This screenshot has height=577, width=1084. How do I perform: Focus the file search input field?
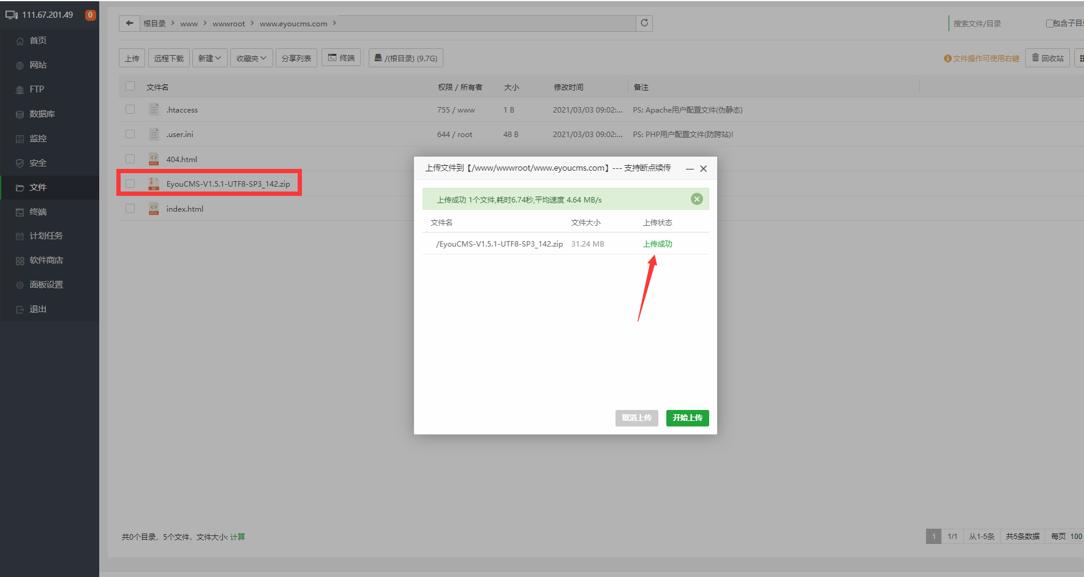992,23
